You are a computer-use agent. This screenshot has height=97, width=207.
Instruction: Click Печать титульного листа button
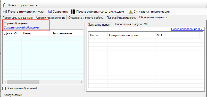coord(23,12)
